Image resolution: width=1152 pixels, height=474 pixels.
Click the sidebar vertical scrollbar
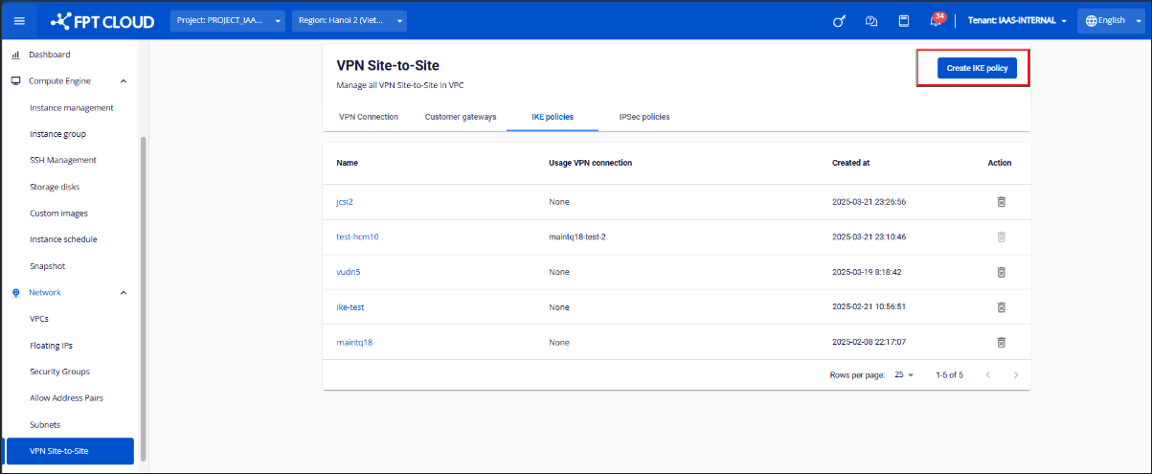point(144,297)
